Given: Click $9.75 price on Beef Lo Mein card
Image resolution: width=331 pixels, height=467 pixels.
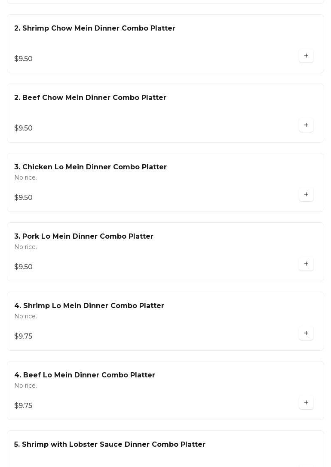Looking at the screenshot, I should tap(23, 406).
